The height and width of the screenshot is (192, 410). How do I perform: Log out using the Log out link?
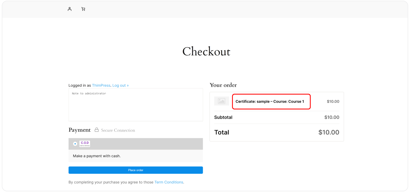pyautogui.click(x=120, y=85)
